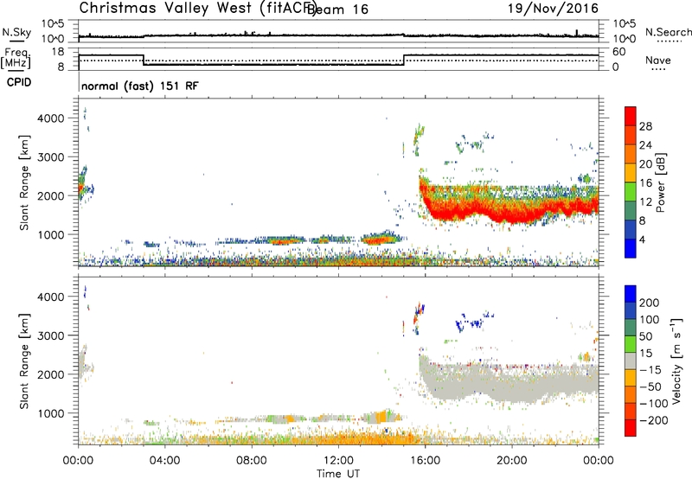Select the 'N.Sky' label
The height and width of the screenshot is (479, 692).
[16, 32]
